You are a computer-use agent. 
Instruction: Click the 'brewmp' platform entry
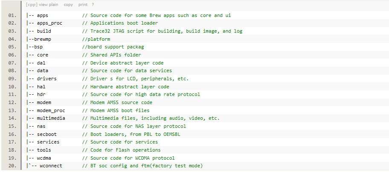[x=43, y=39]
